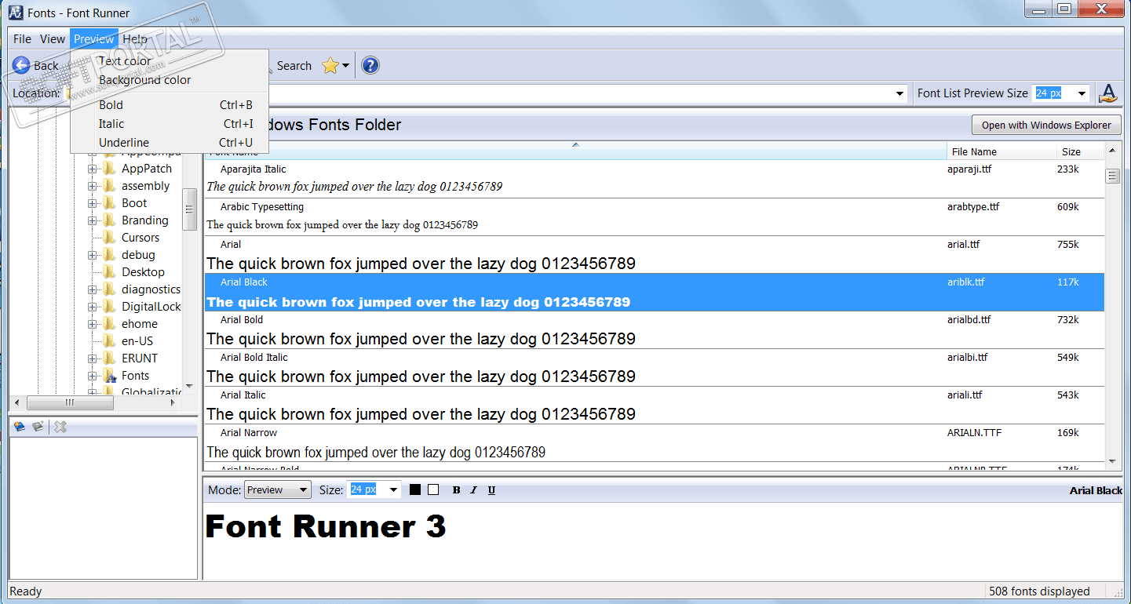Click the font list scrollbar up arrow
Image resolution: width=1131 pixels, height=604 pixels.
[x=1112, y=150]
